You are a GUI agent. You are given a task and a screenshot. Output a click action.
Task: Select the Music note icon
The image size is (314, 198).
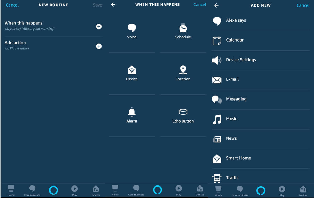point(217,119)
